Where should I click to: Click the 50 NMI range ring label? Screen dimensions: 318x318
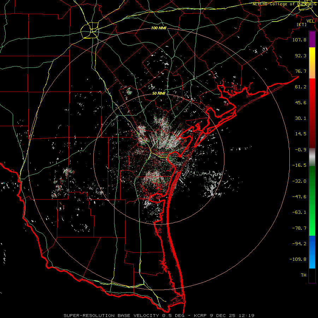(x=159, y=93)
